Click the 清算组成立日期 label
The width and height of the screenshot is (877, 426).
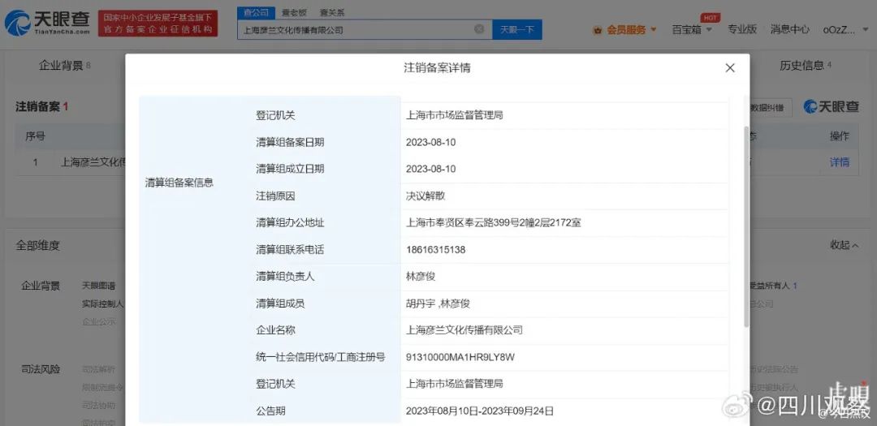(x=290, y=170)
